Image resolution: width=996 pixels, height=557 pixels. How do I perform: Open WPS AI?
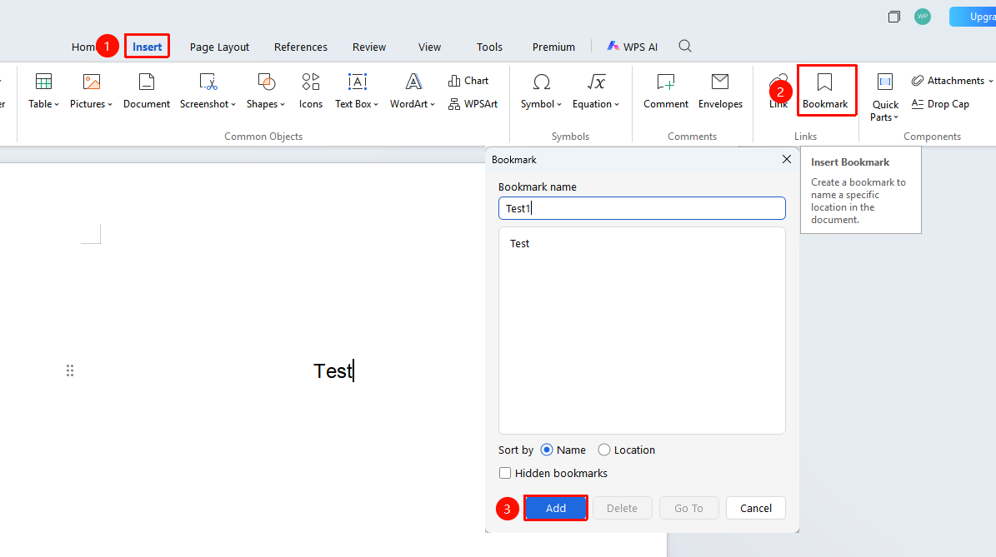pos(632,47)
